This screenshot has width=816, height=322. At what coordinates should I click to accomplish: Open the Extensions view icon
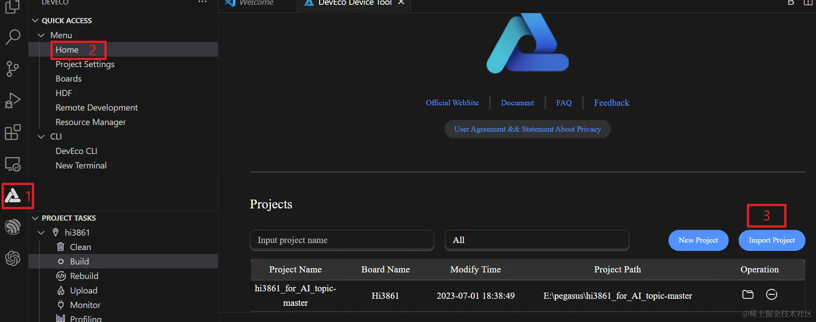13,132
